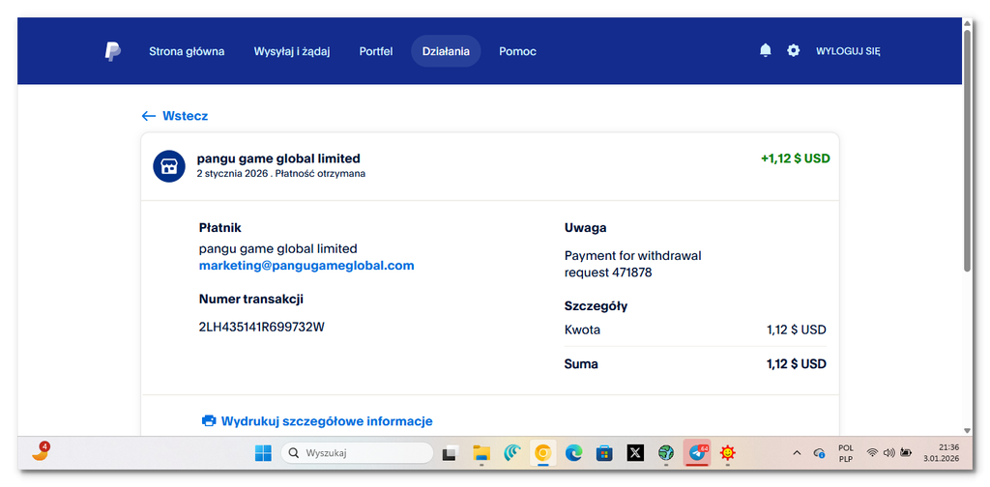Click the printer icon near Wydrukuj
990x487 pixels.
(209, 420)
